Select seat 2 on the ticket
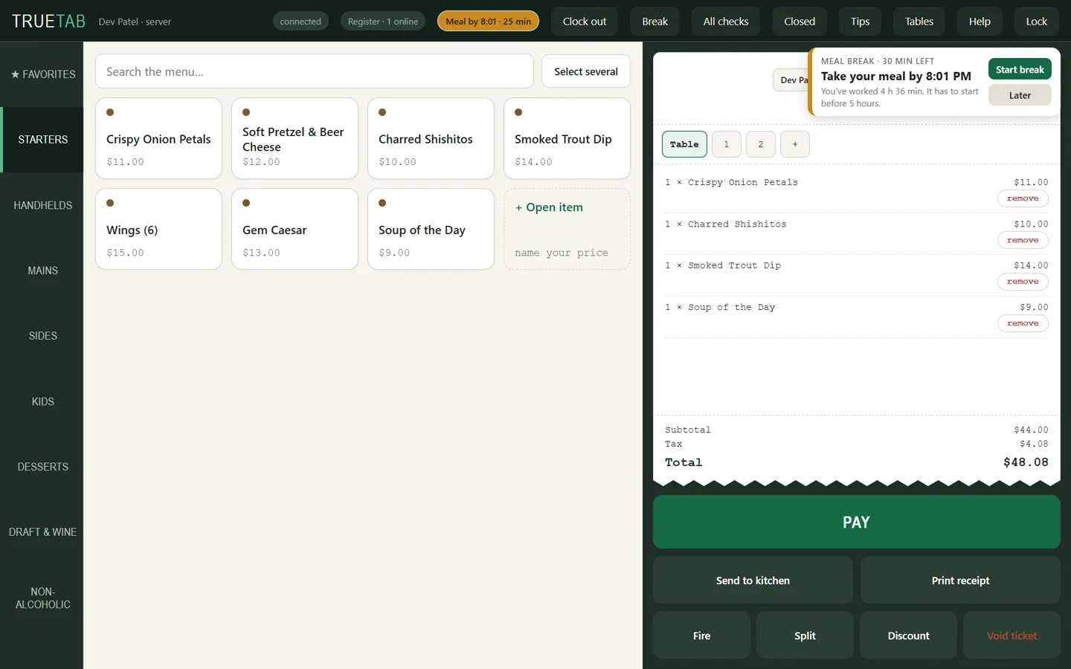Viewport: 1071px width, 669px height. pyautogui.click(x=760, y=144)
